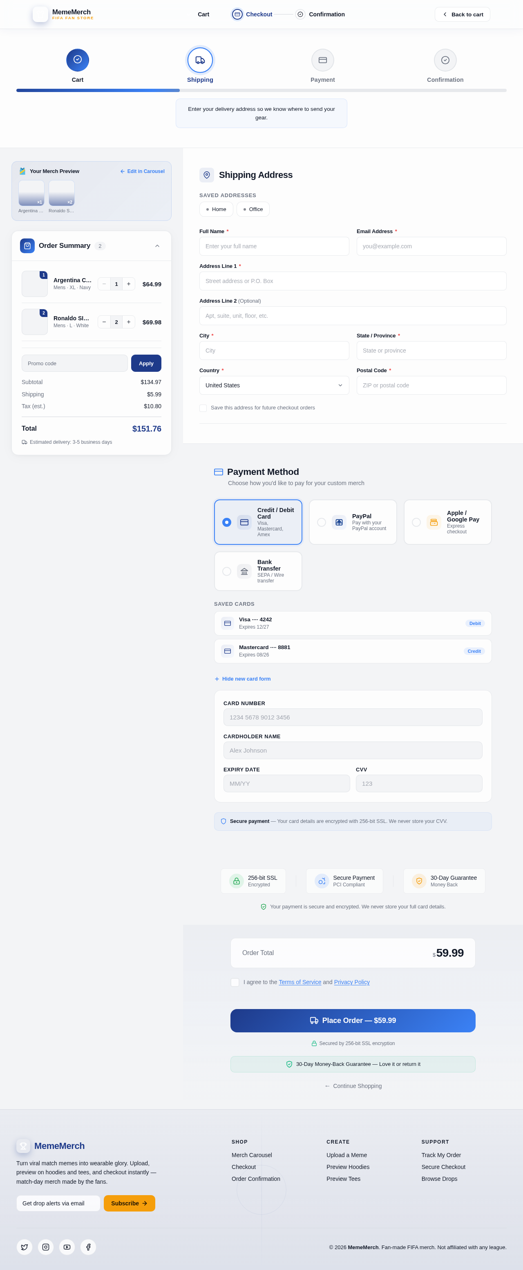Click the 30-Day Guarantee shield icon
523x1270 pixels.
(419, 881)
